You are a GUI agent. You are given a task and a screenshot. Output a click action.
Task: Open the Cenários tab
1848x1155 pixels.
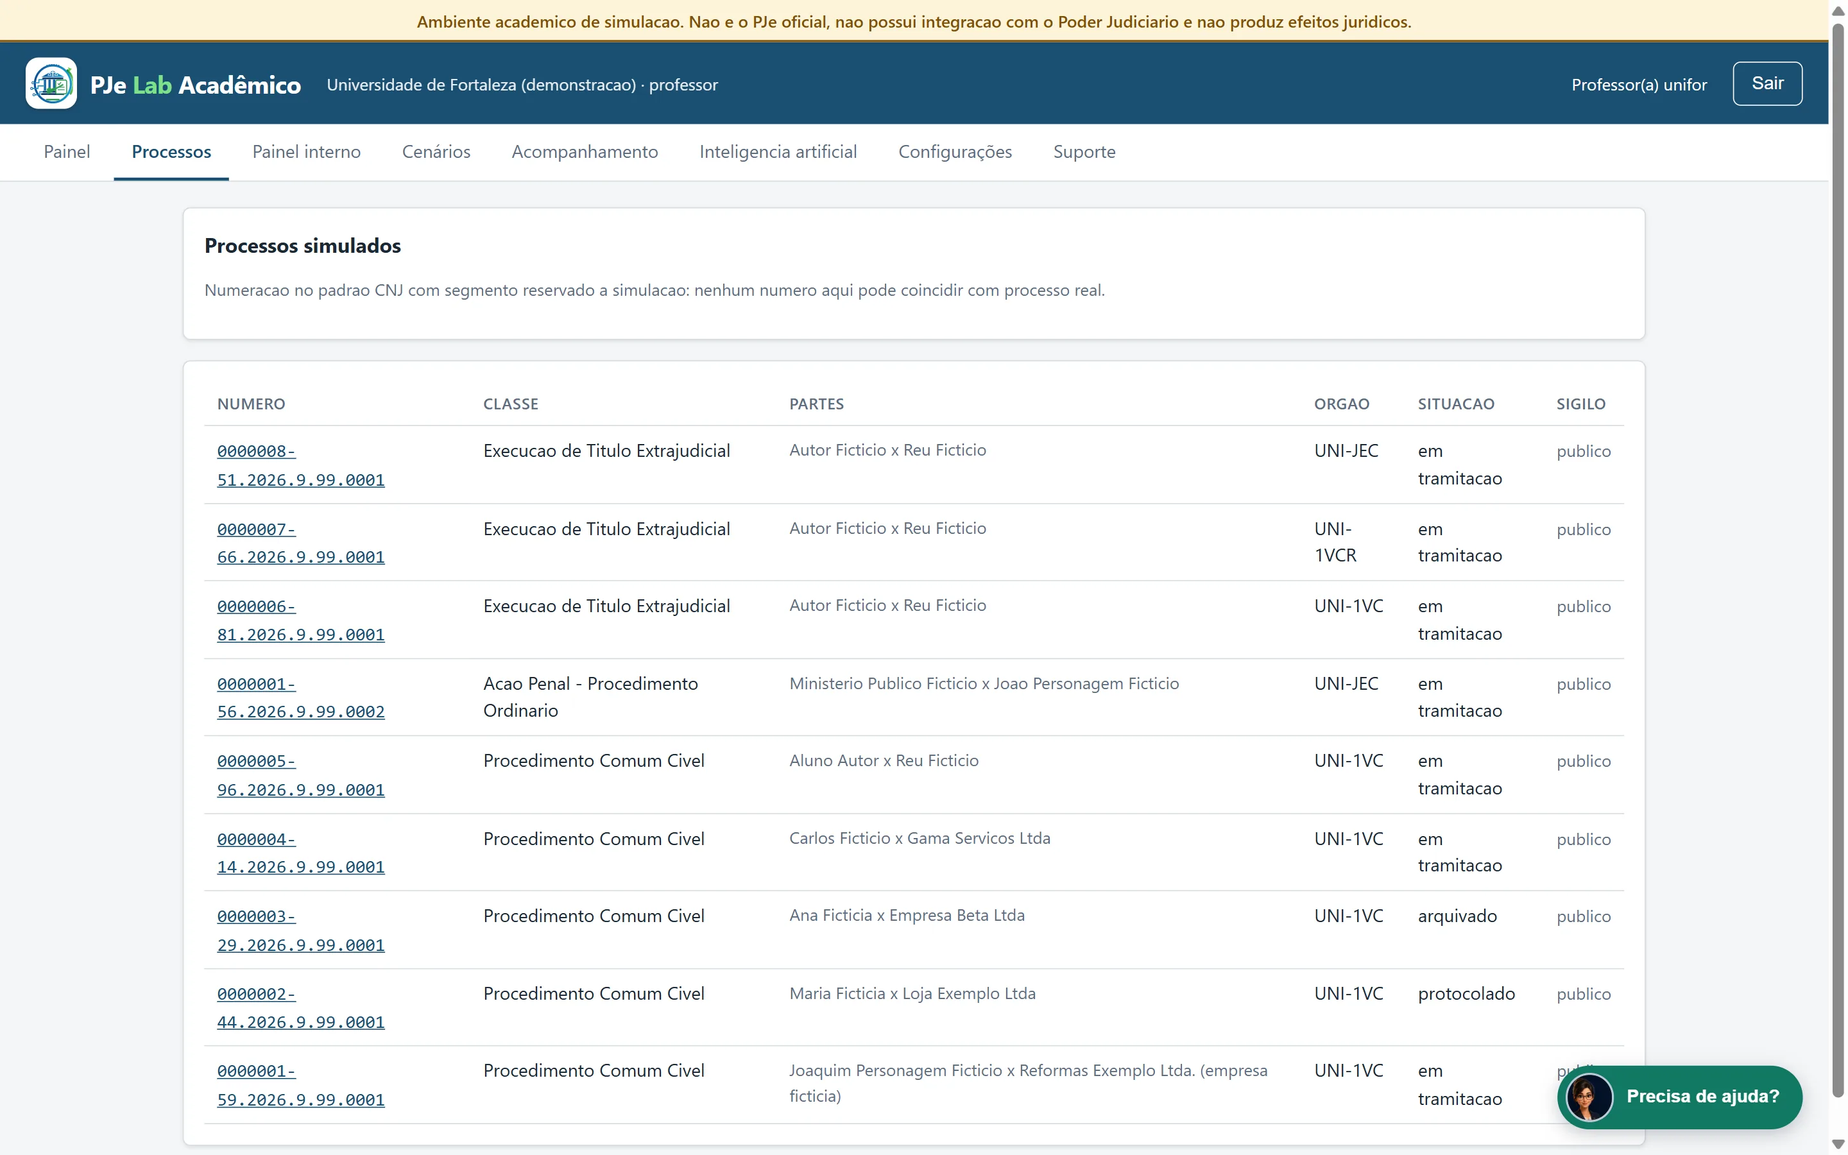[436, 151]
